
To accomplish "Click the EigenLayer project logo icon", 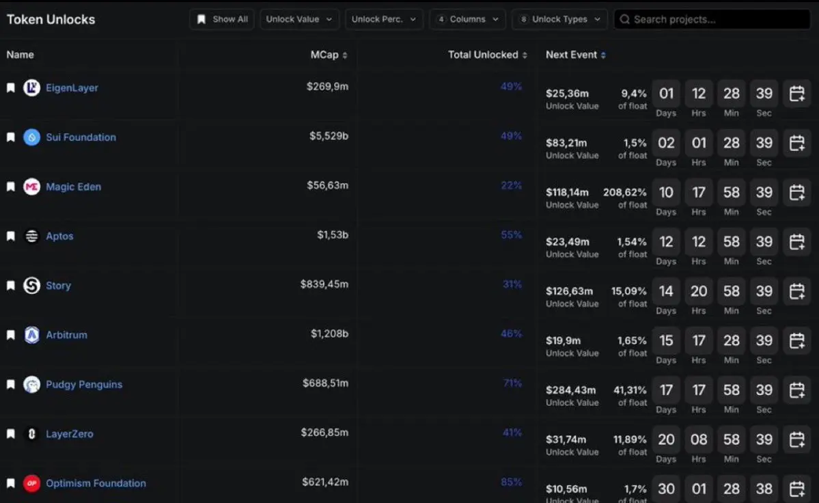I will (x=32, y=87).
